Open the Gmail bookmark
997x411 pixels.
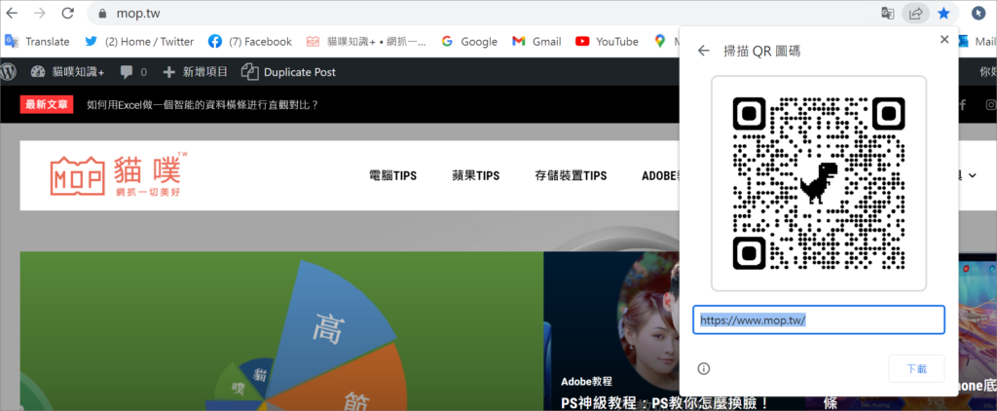point(536,41)
